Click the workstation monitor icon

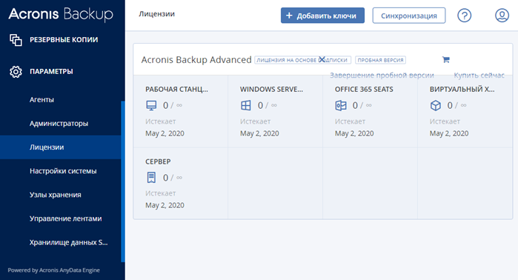(x=151, y=105)
